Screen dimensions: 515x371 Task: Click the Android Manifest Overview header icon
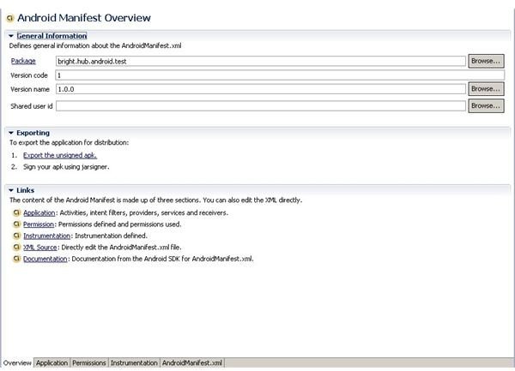10,18
